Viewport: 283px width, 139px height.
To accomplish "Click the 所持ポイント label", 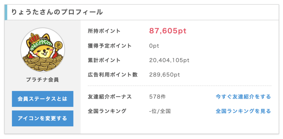I will 104,31.
